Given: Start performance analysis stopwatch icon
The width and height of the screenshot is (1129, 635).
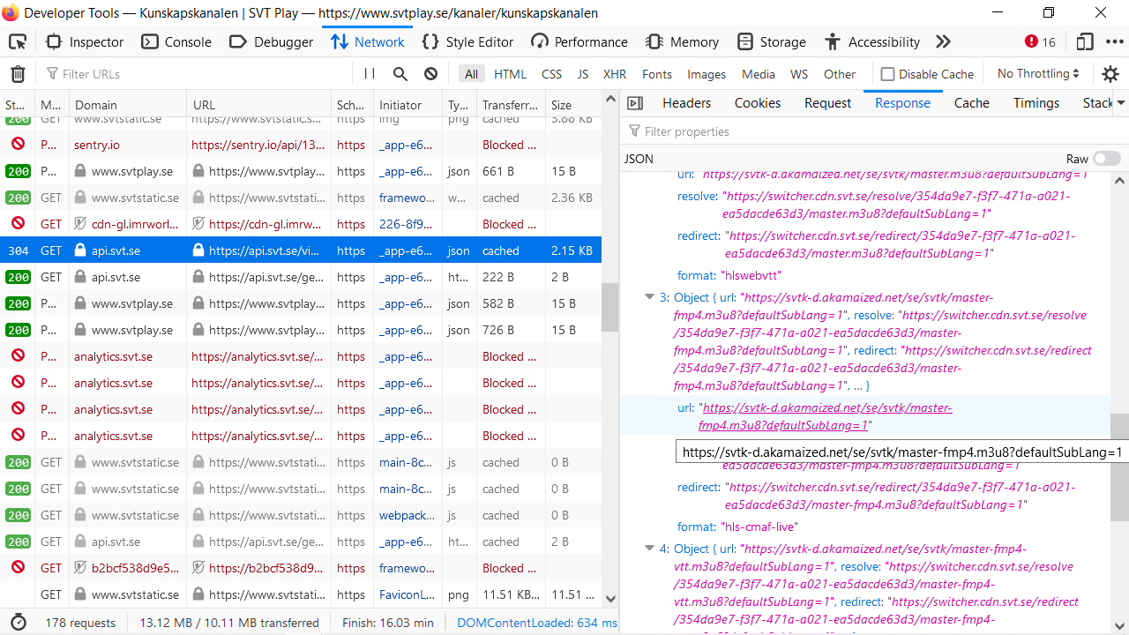Looking at the screenshot, I should (x=18, y=623).
